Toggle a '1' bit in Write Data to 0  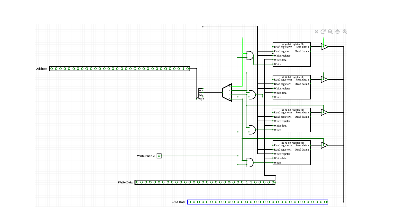[247, 182]
